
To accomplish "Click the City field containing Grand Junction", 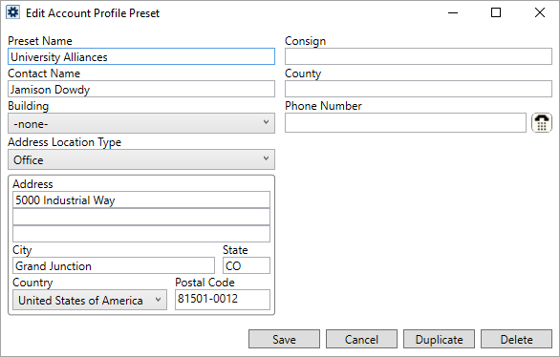I will coord(114,265).
